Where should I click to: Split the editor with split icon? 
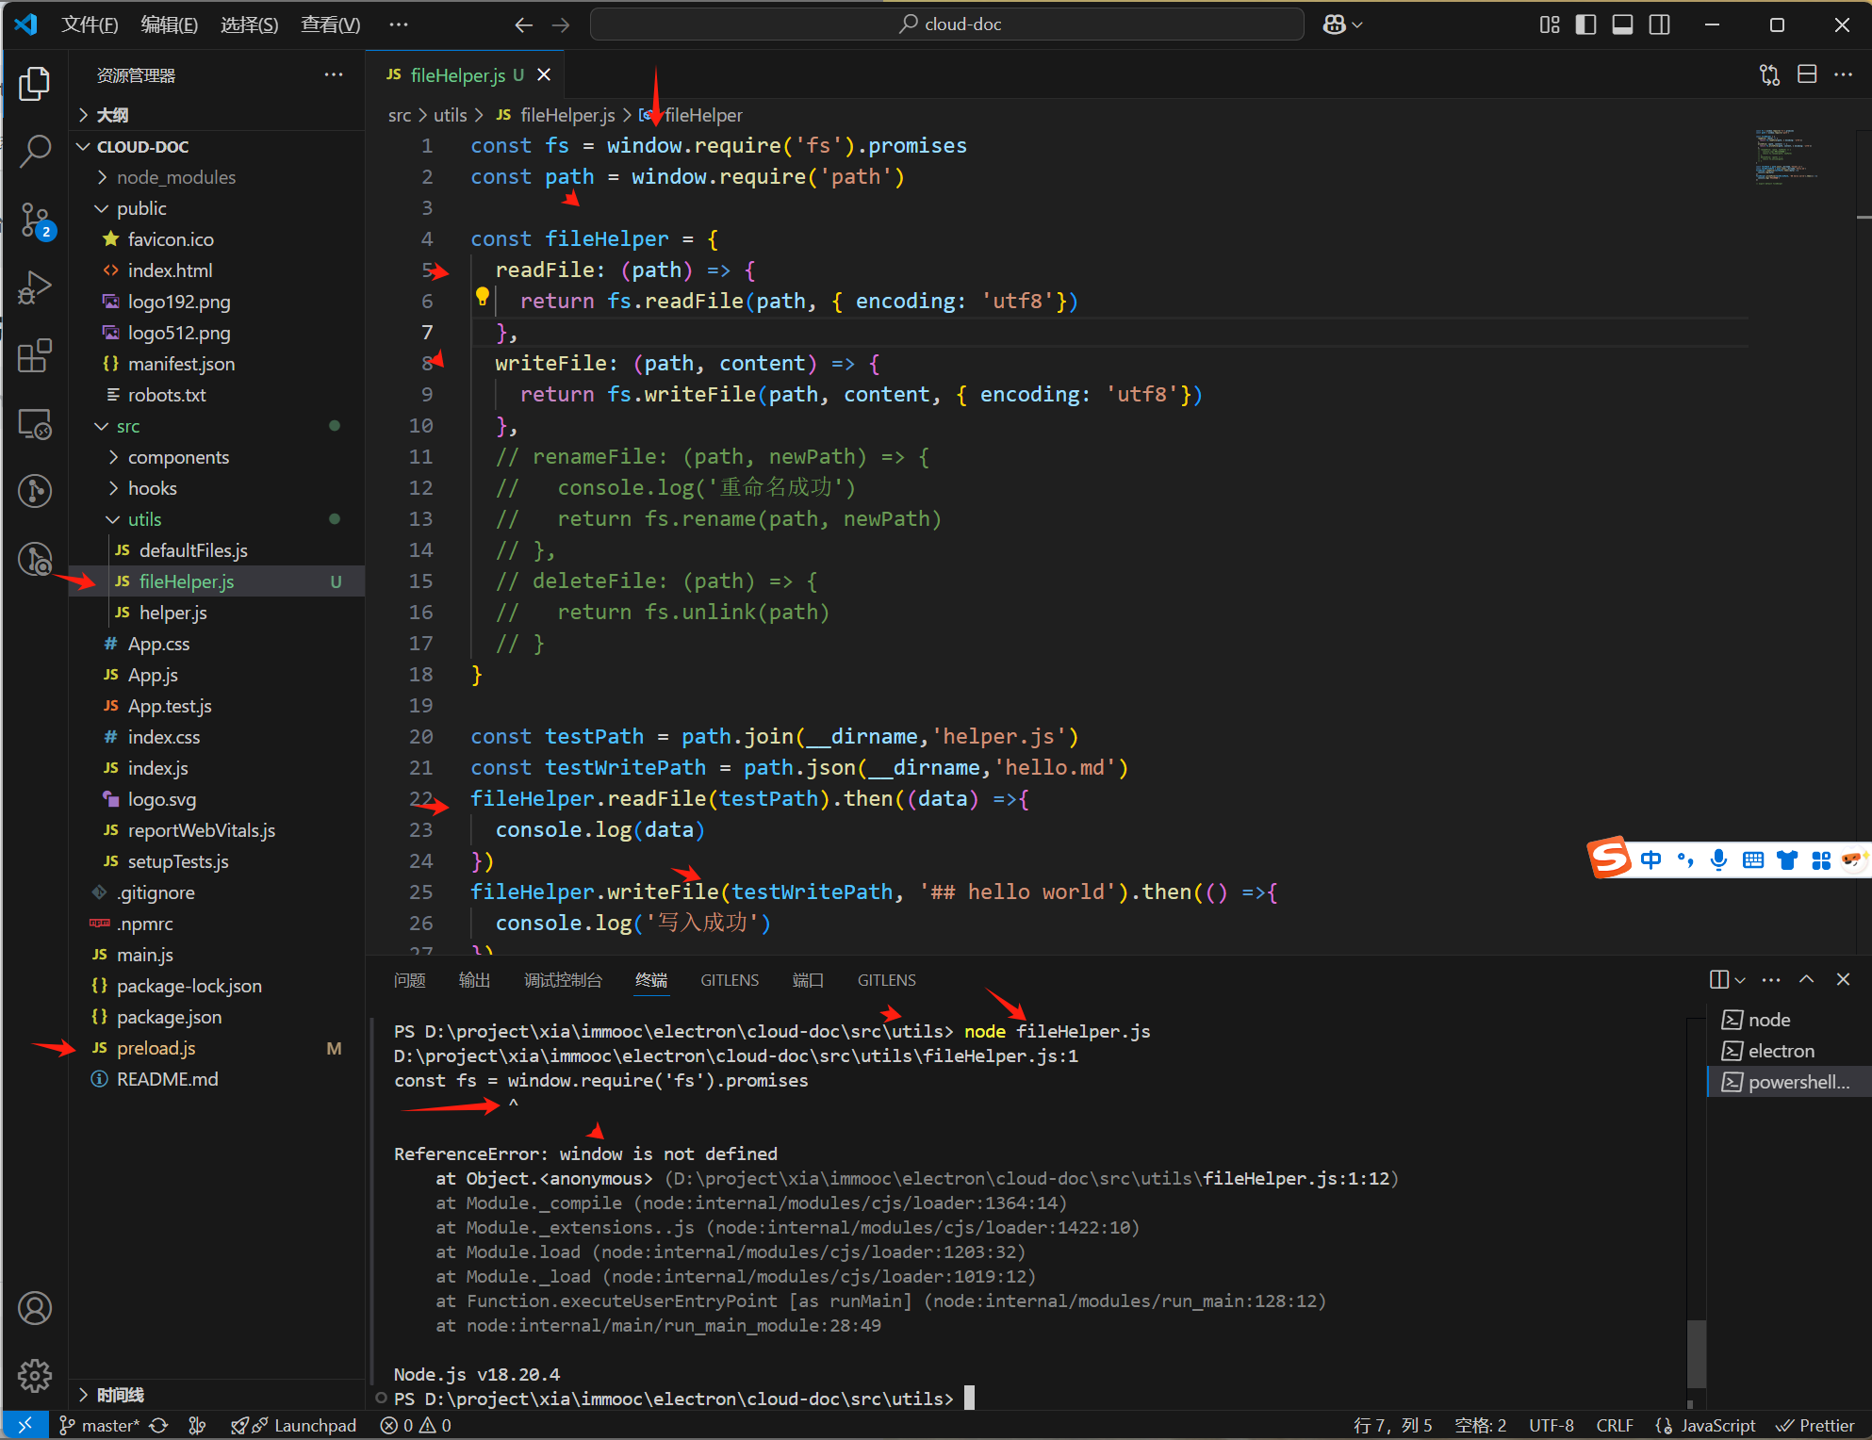(x=1807, y=74)
